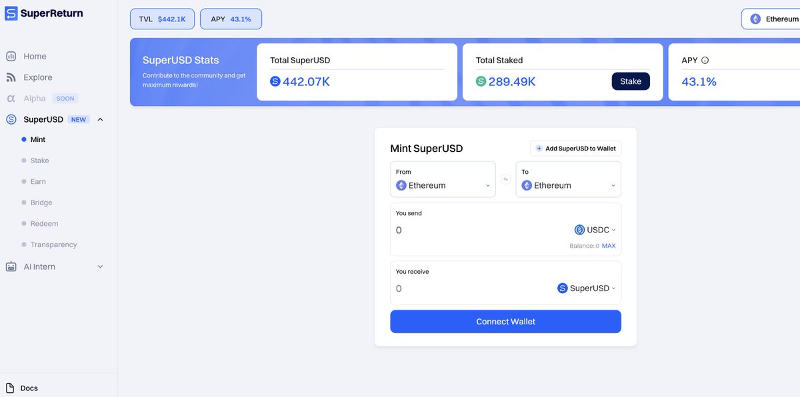Click the SuperUSD token icon in You receive

[562, 288]
